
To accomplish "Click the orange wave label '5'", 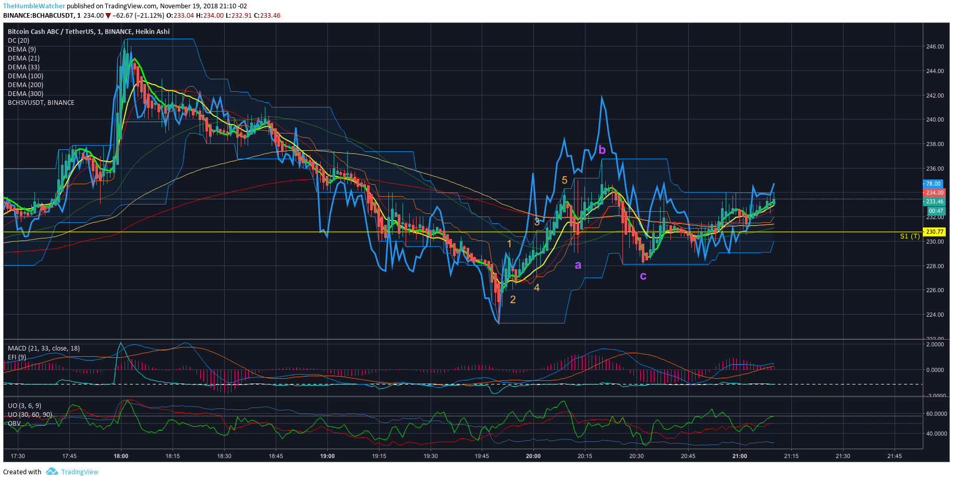I will [565, 180].
